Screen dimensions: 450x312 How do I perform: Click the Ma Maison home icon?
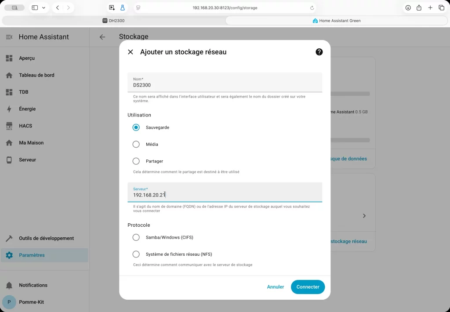(9, 142)
